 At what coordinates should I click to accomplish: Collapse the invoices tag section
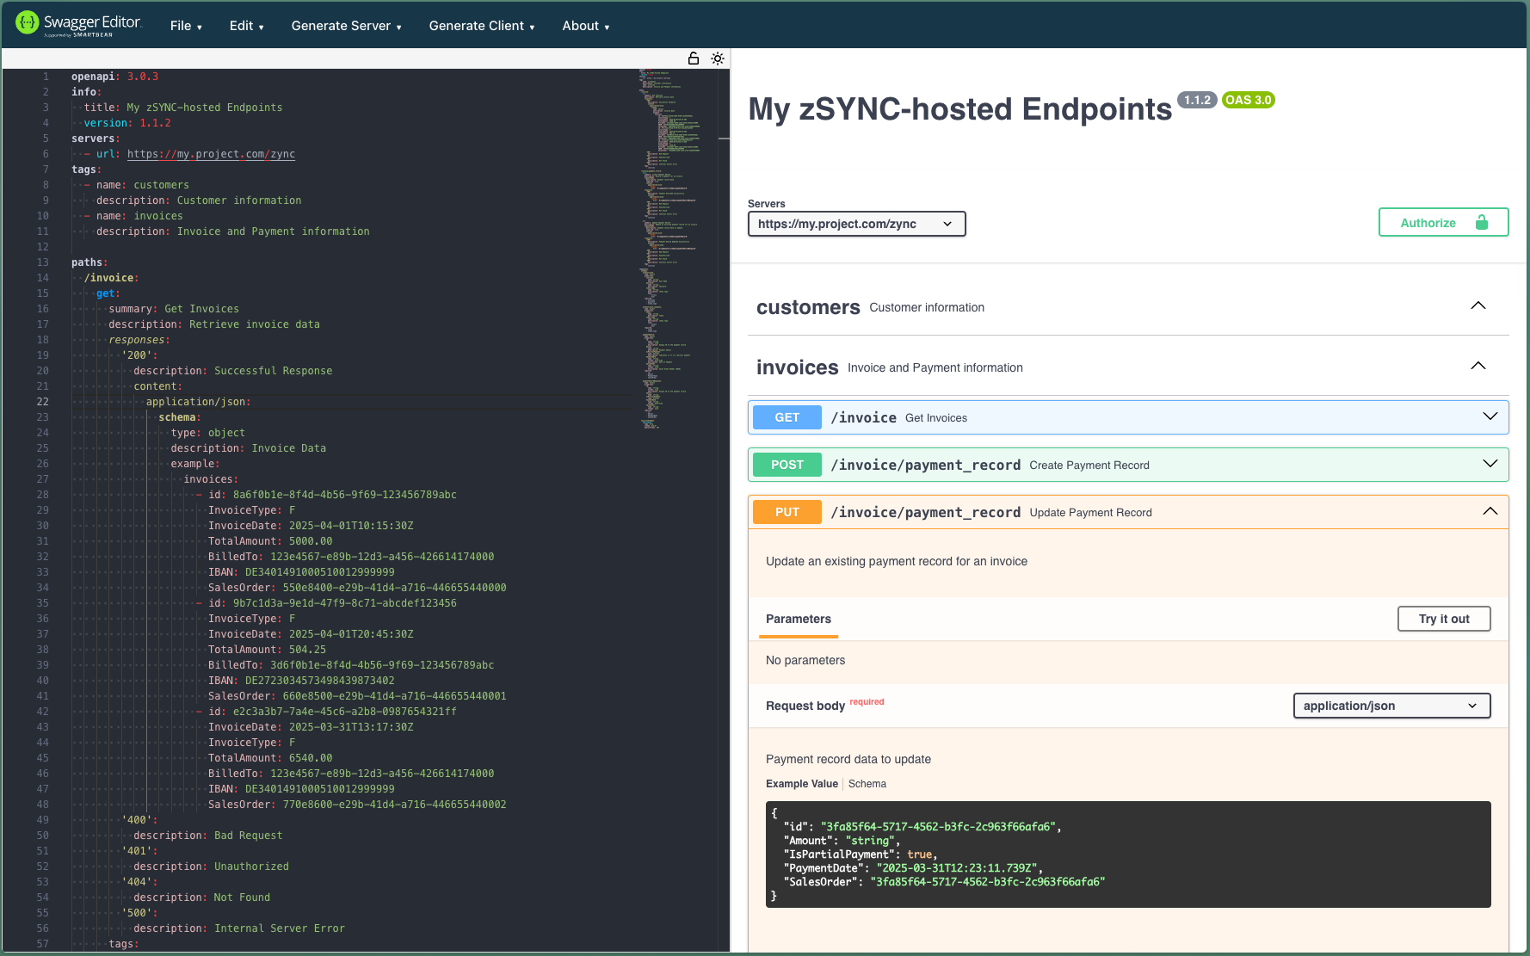pyautogui.click(x=1478, y=366)
